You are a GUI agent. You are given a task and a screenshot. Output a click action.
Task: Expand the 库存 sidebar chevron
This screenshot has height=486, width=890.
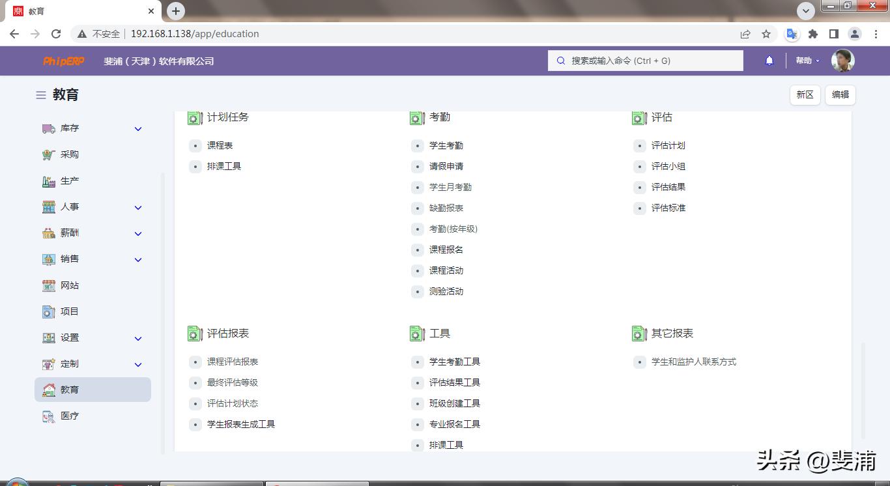[138, 129]
